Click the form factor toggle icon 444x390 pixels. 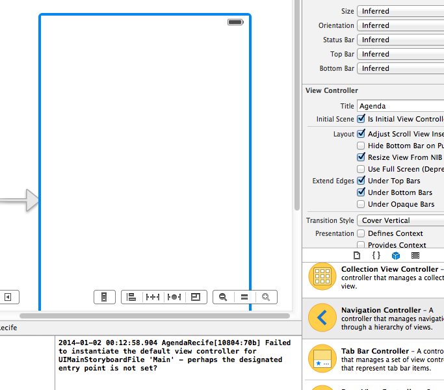tap(105, 297)
